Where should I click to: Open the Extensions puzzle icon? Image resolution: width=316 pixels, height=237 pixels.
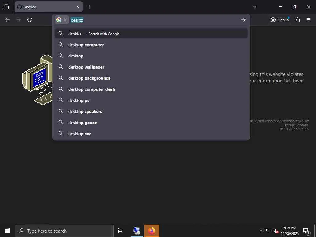pyautogui.click(x=298, y=20)
